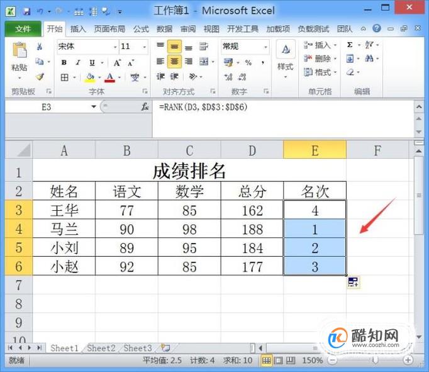The height and width of the screenshot is (372, 429).
Task: Zoom out with the minus button
Action: coord(332,360)
